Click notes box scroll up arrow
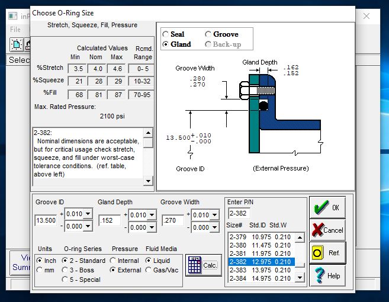Viewport: 389px width, 302px height. point(148,133)
